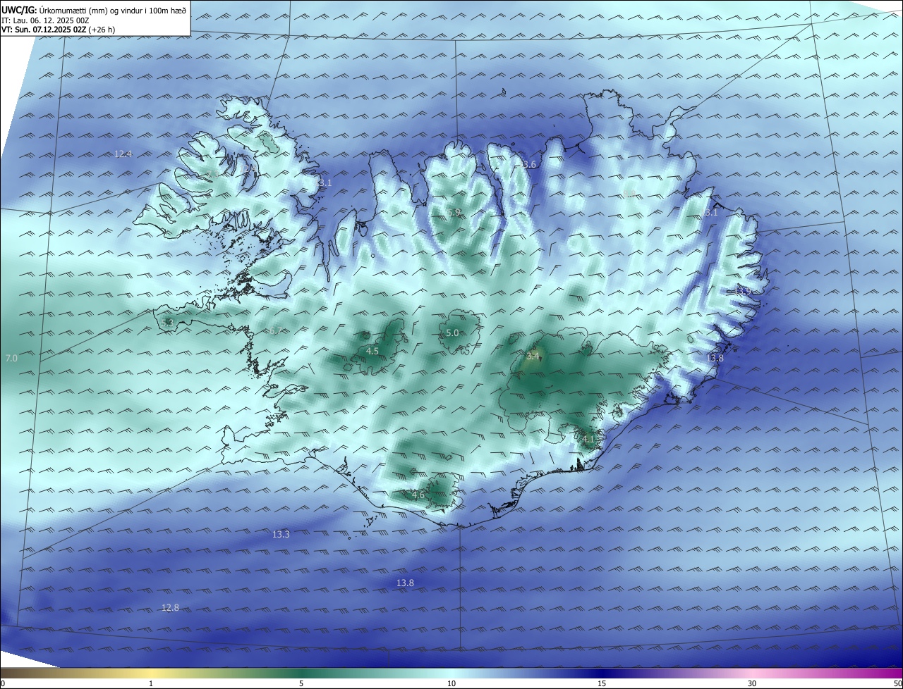Select the 4.5 value on Langjökull glacier
The height and width of the screenshot is (689, 903).
[372, 351]
